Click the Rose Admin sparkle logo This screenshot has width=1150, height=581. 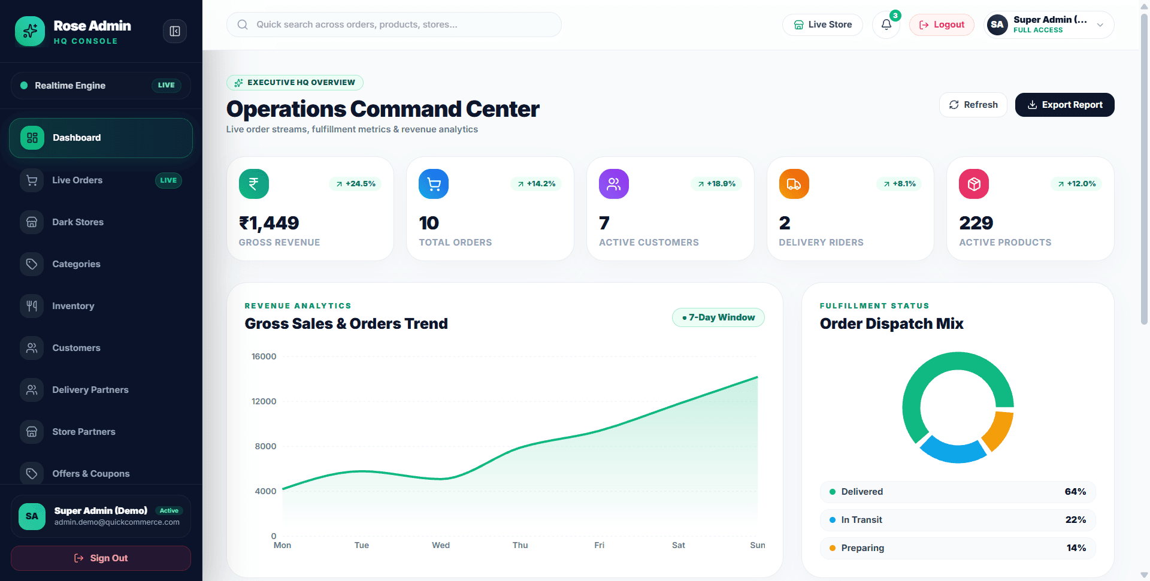(30, 31)
